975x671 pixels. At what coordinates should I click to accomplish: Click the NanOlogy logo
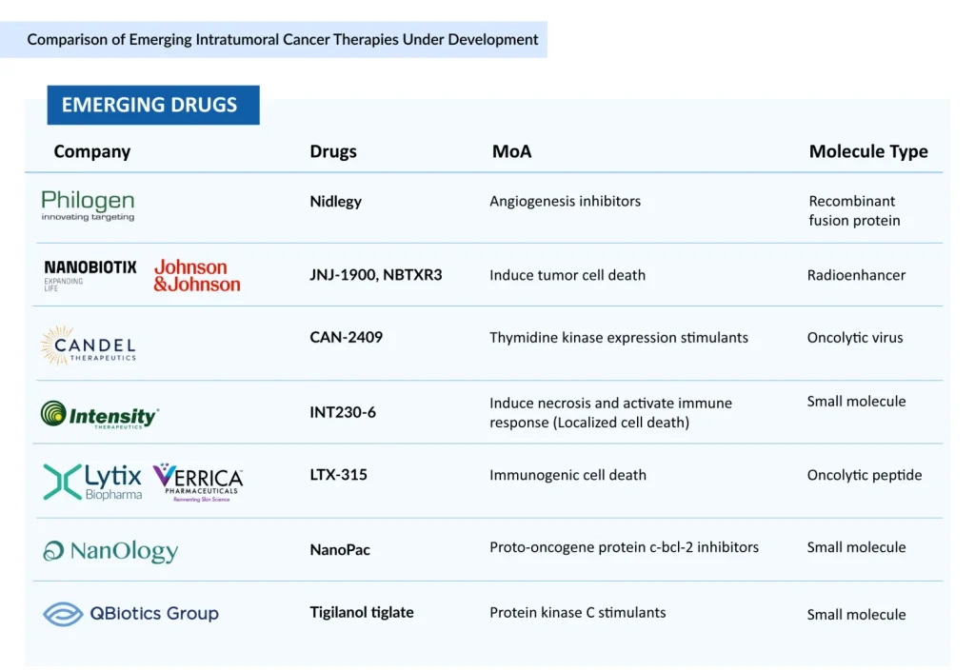click(x=110, y=550)
